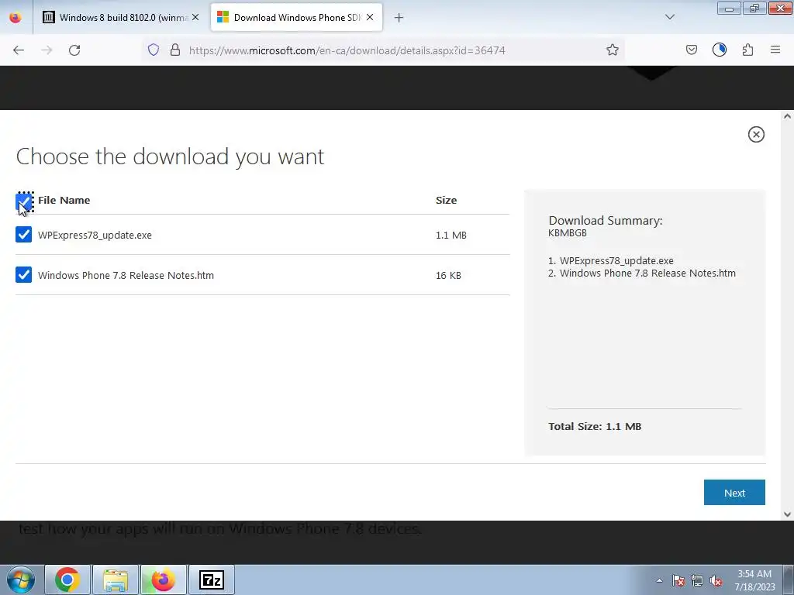
Task: Launch Chrome from the taskbar
Action: click(67, 580)
